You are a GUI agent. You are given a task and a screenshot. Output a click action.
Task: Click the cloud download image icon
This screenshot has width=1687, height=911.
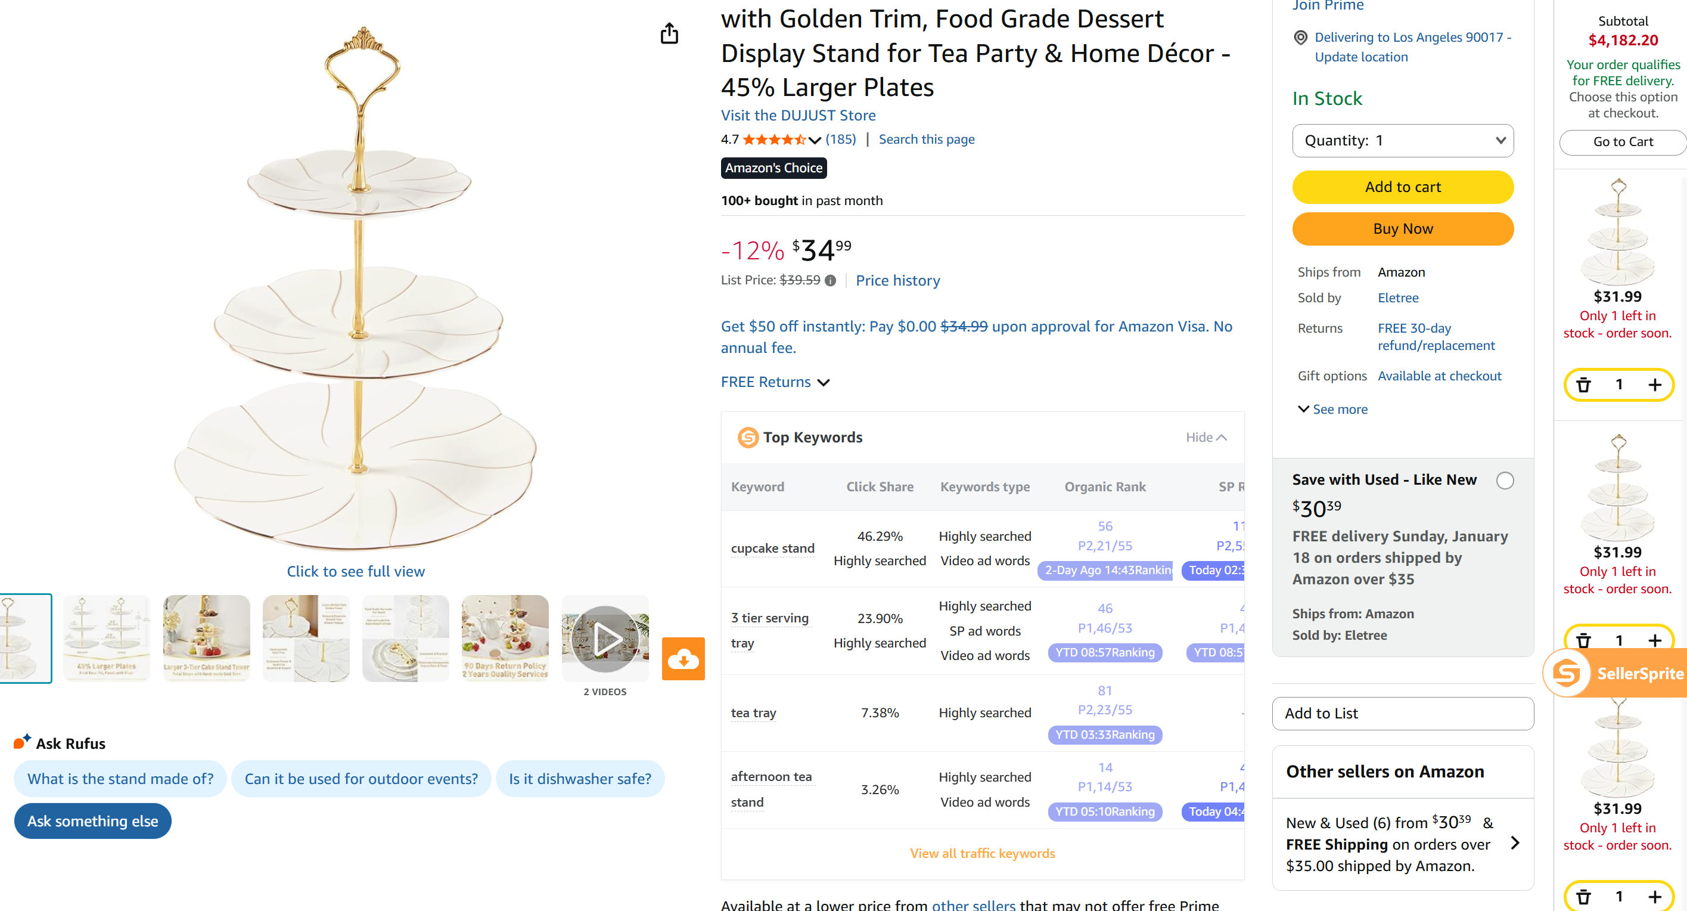click(683, 659)
